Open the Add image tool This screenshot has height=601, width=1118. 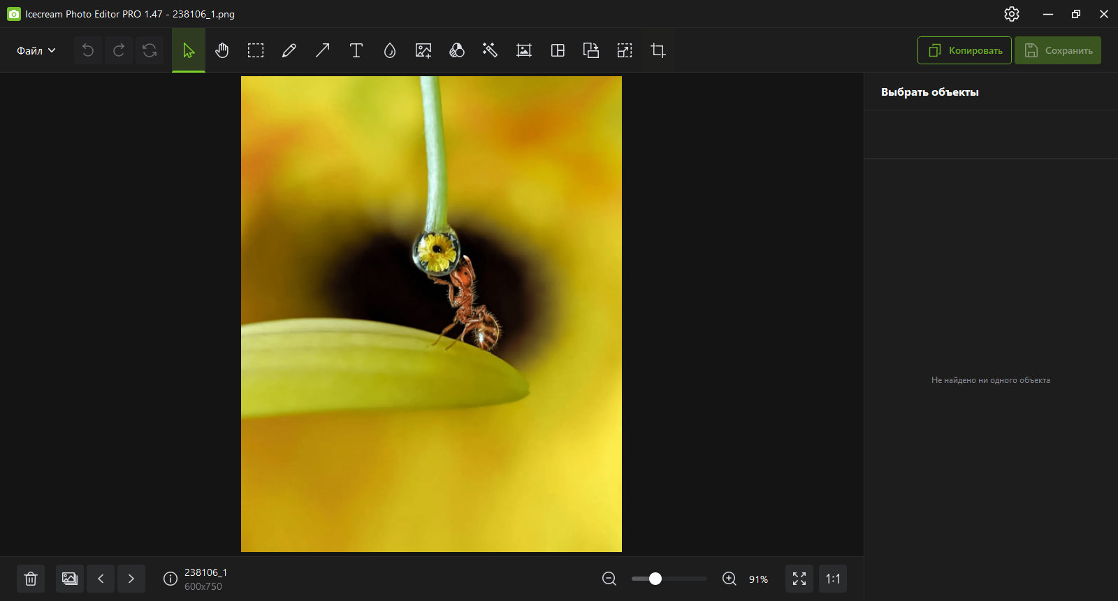click(x=423, y=50)
